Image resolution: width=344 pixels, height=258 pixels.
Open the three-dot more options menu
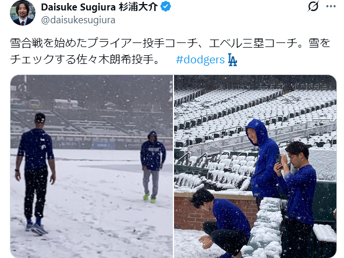click(x=331, y=6)
